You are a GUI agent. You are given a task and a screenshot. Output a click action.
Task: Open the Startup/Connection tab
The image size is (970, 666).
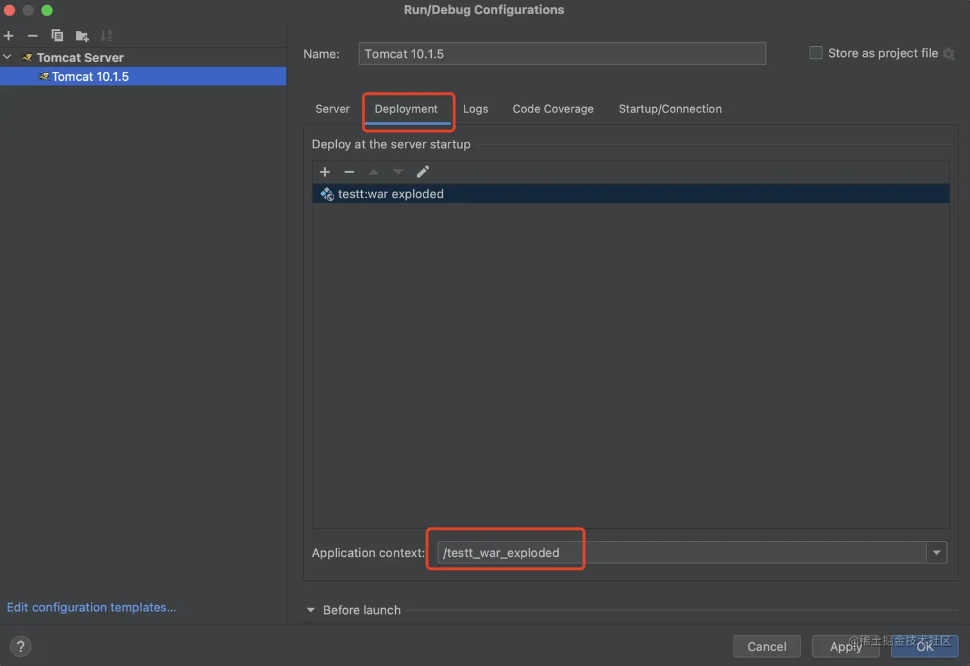click(x=670, y=109)
